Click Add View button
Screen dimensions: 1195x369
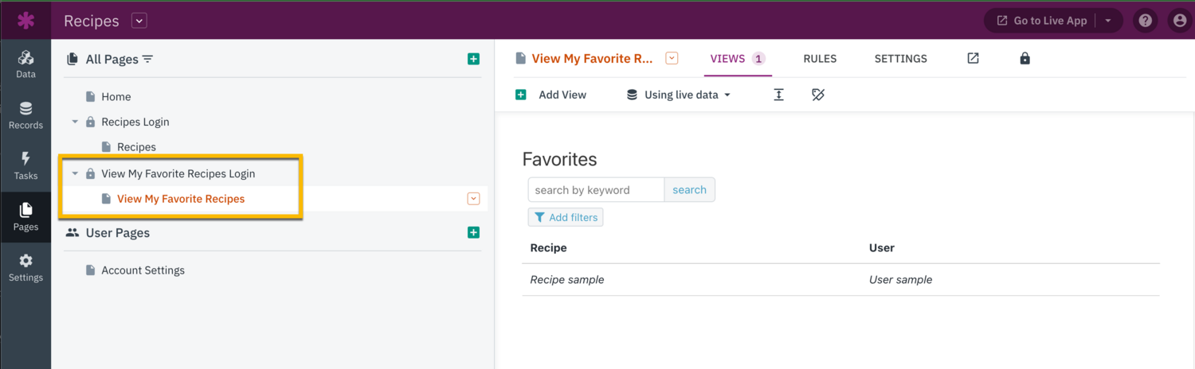coord(551,95)
